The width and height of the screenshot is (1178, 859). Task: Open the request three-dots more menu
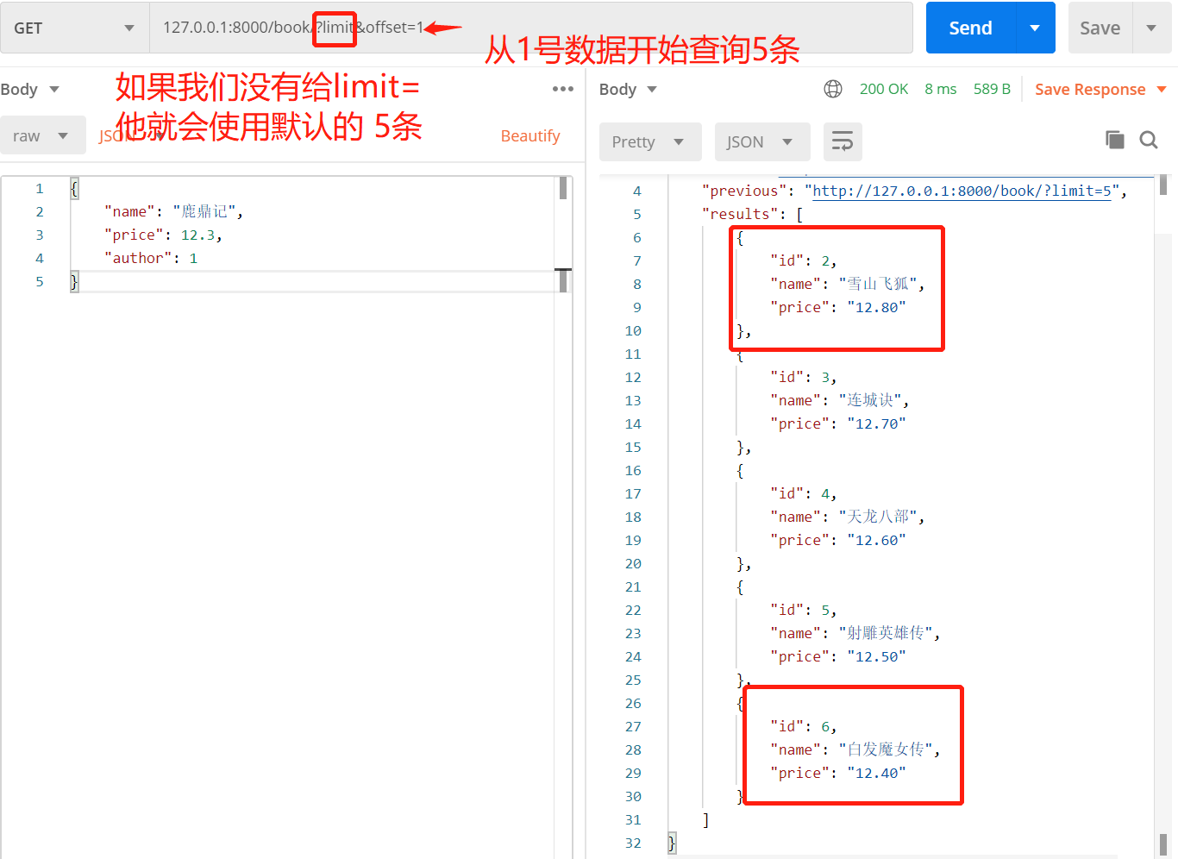(x=563, y=89)
